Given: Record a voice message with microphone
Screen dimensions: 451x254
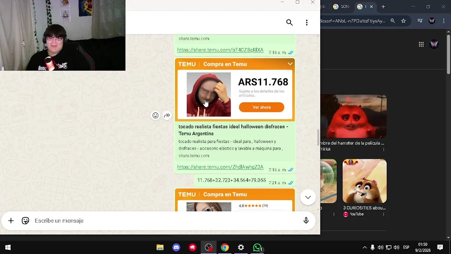Looking at the screenshot, I should point(306,221).
